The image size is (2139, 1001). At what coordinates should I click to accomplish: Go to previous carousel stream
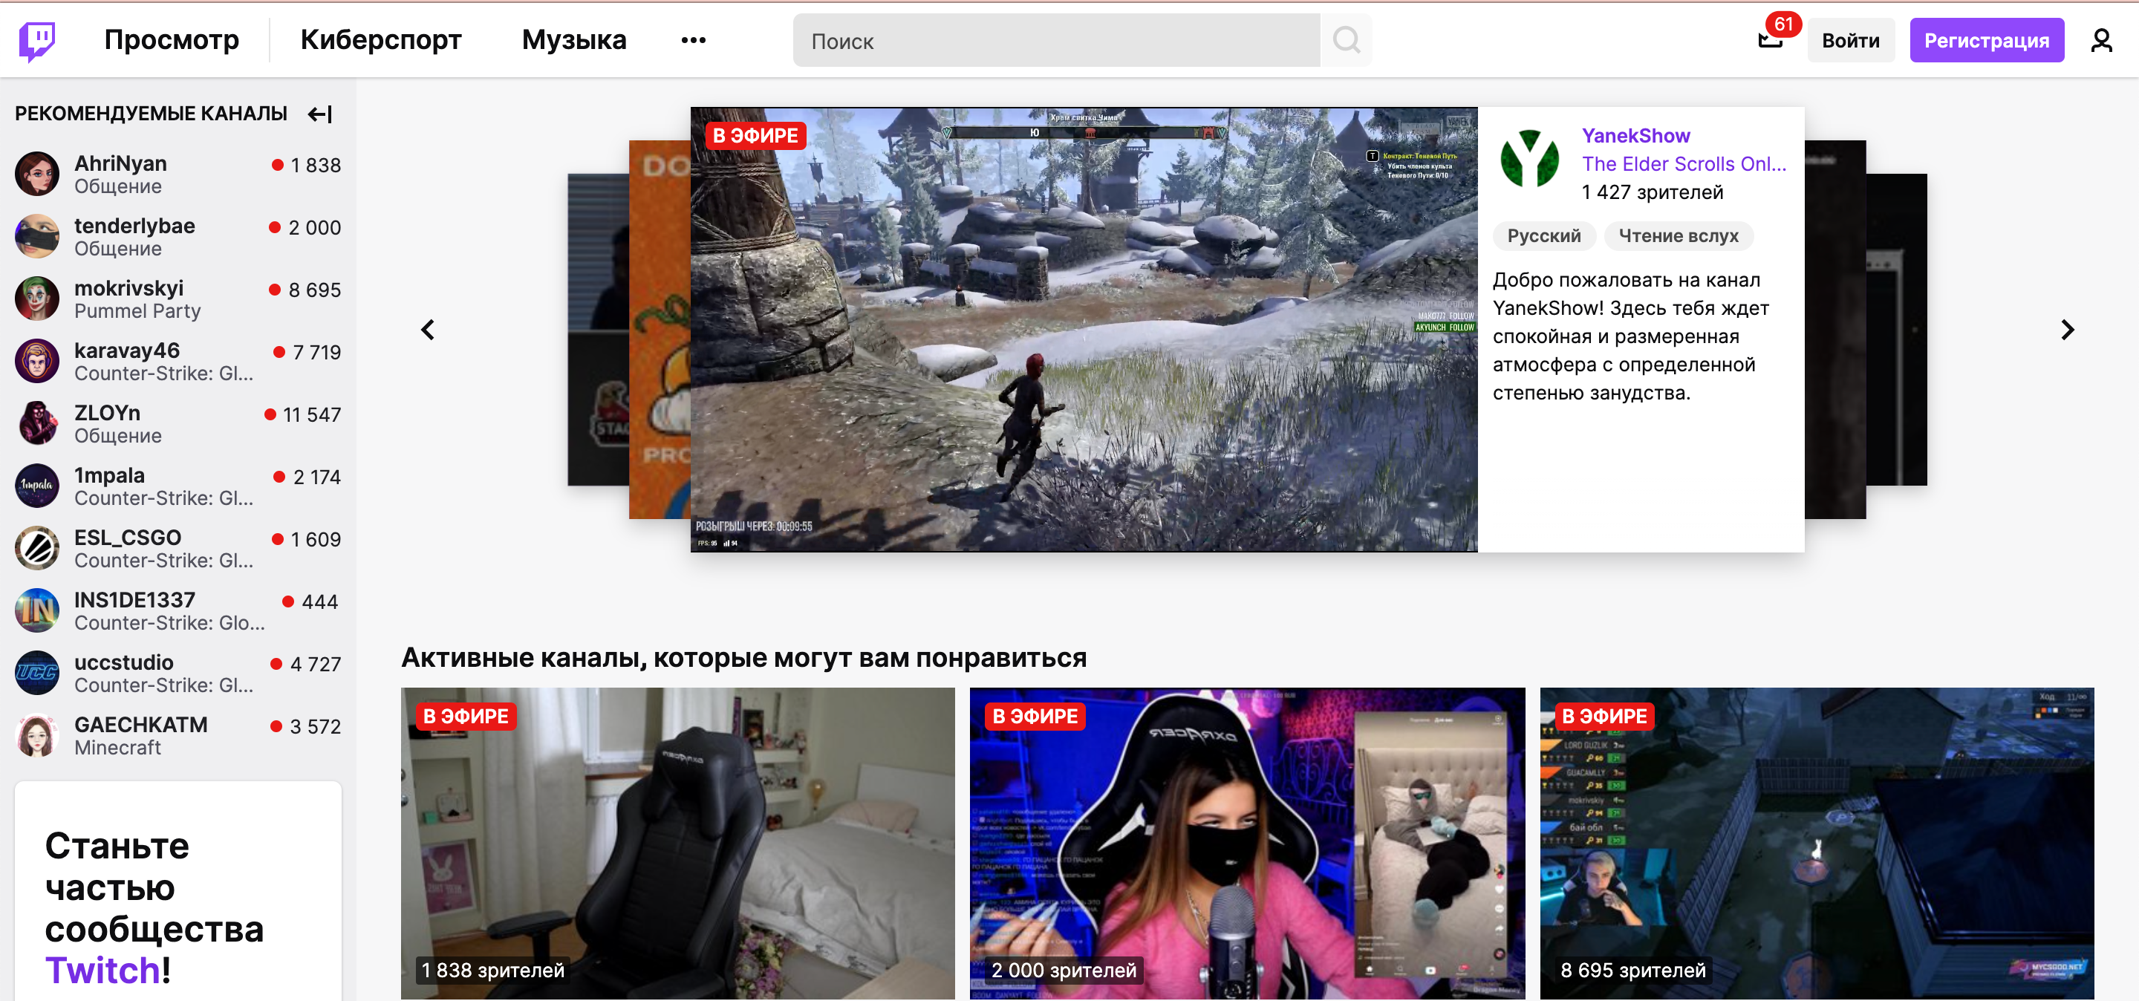(428, 330)
